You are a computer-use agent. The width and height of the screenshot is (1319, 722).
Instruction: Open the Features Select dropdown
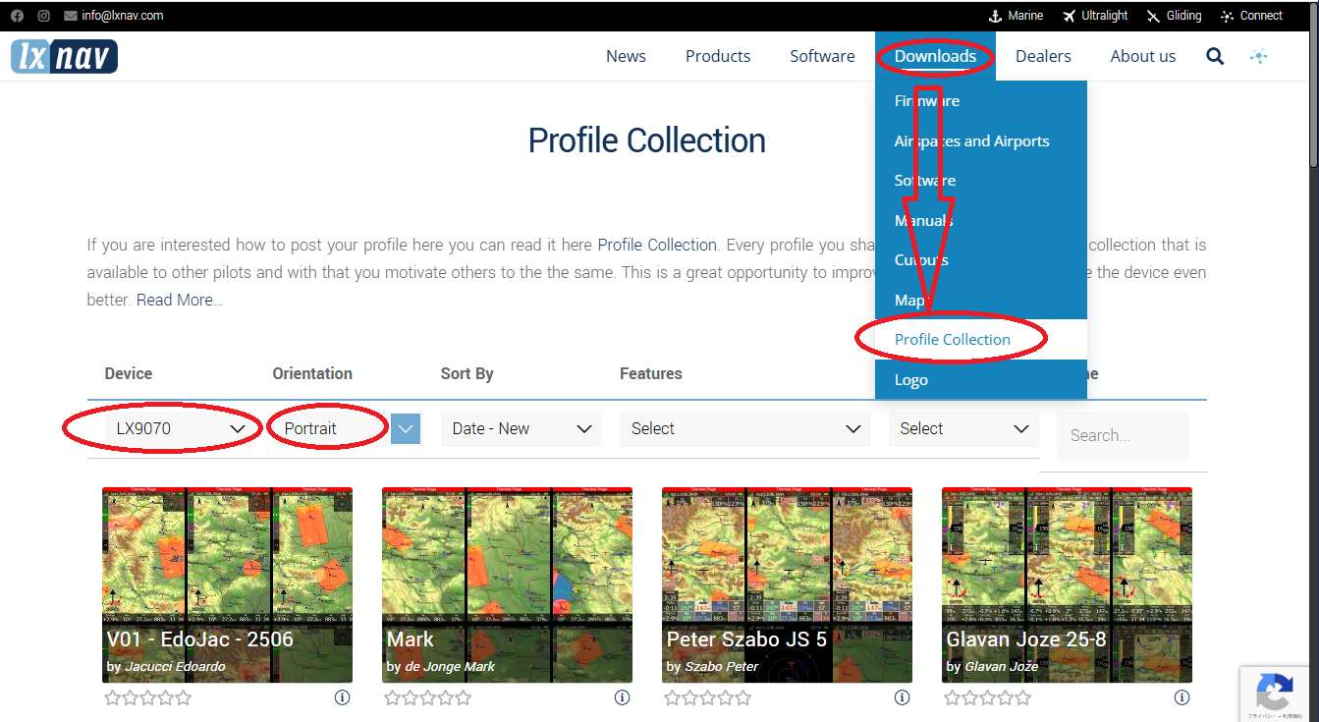tap(744, 429)
